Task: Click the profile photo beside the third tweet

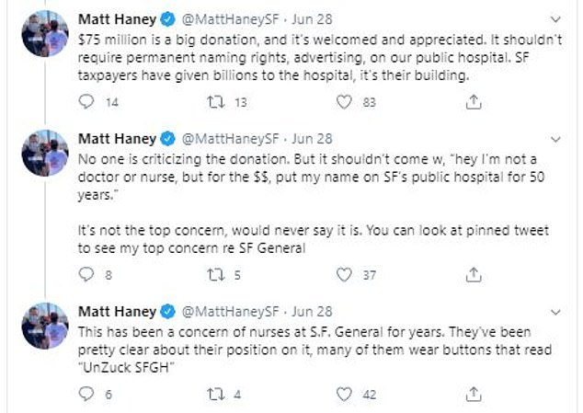Action: [x=46, y=326]
